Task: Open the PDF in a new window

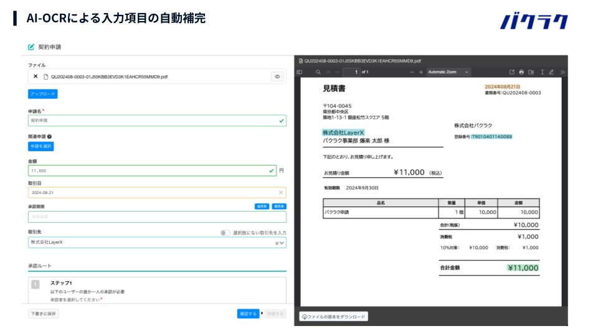Action: (x=512, y=72)
